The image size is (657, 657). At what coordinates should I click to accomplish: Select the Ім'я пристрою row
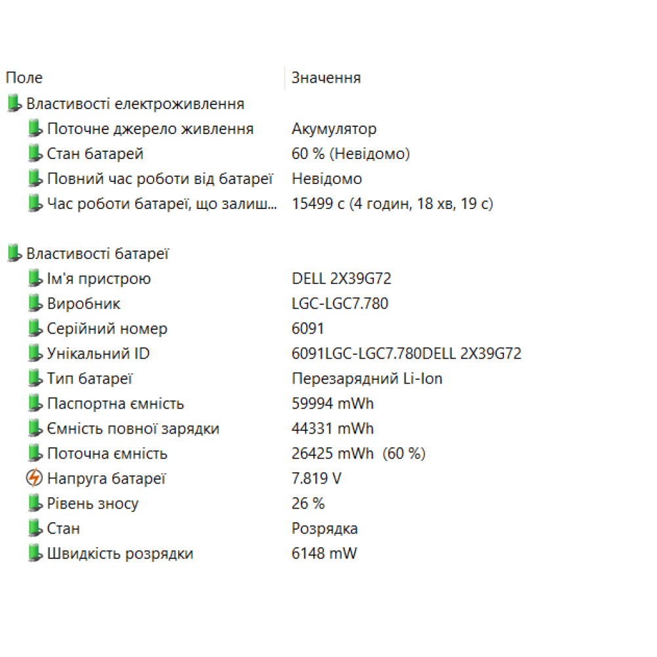[99, 279]
